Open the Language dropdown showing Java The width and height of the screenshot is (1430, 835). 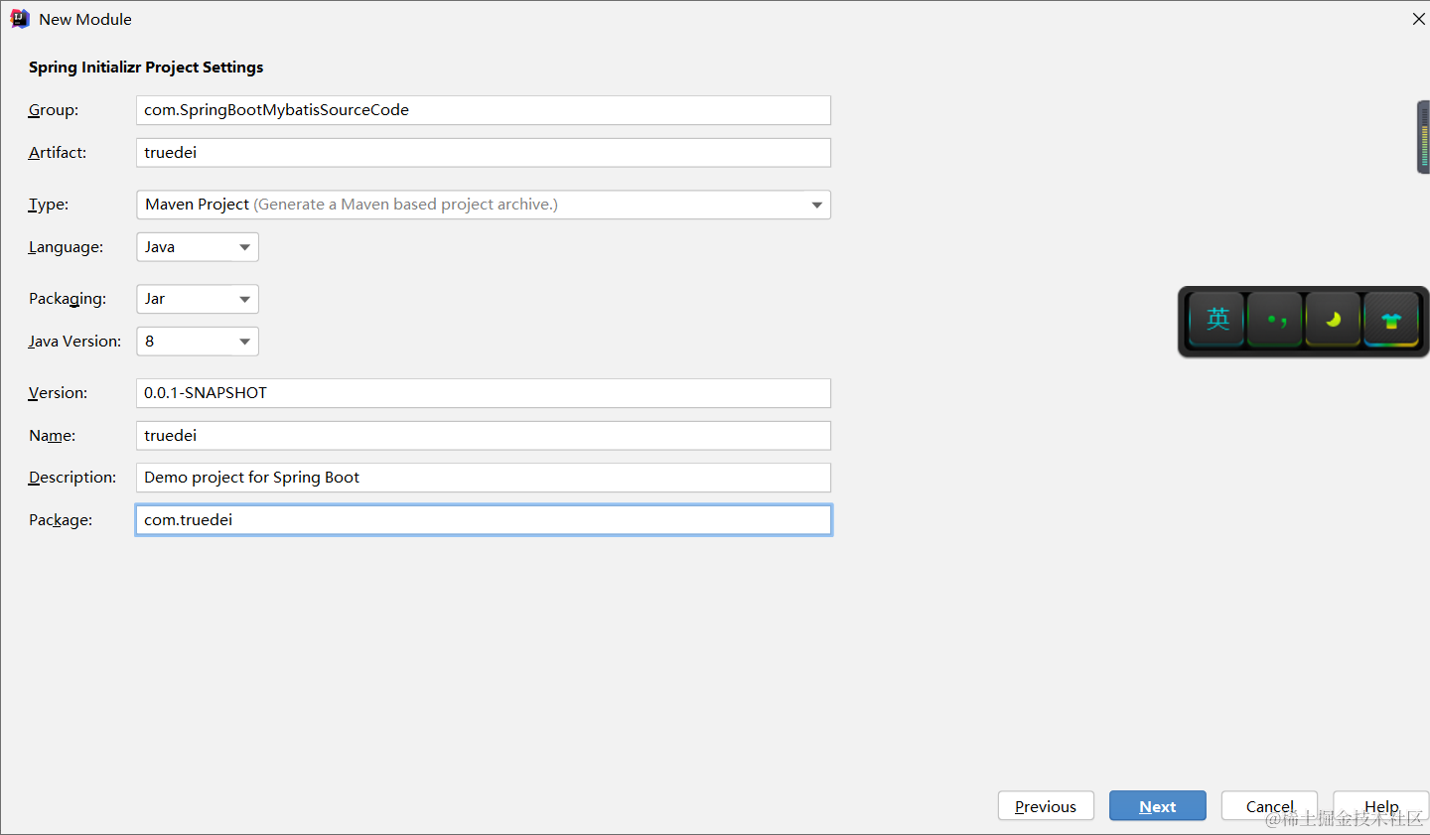click(198, 247)
